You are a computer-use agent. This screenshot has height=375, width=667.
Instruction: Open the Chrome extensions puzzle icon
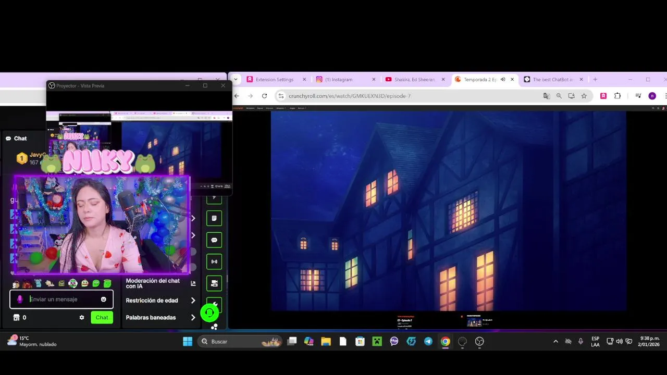click(x=617, y=96)
